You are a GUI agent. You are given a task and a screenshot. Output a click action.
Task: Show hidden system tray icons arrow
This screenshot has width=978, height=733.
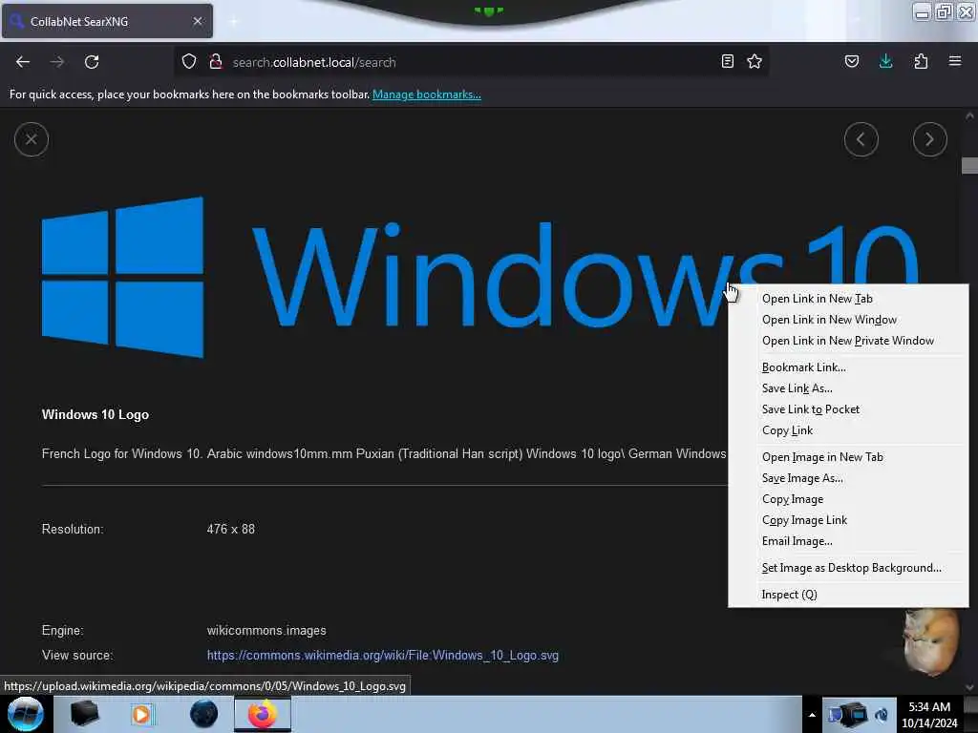[x=812, y=715]
